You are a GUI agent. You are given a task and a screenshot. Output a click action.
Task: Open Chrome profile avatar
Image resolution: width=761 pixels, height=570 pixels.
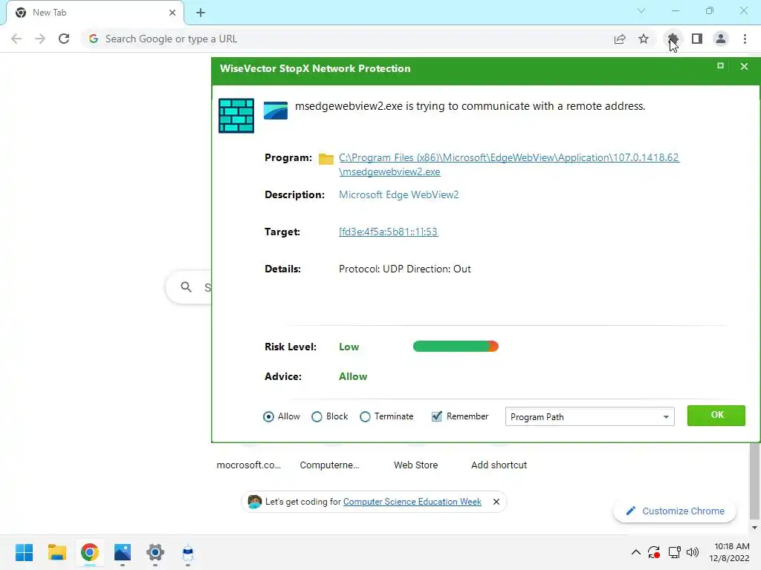[x=721, y=39]
